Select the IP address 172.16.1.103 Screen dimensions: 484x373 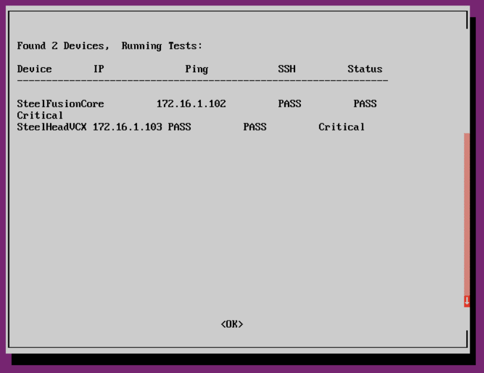tap(127, 127)
